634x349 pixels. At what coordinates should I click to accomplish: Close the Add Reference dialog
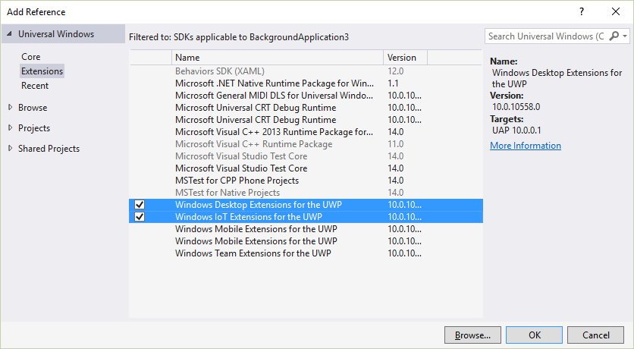pyautogui.click(x=615, y=11)
